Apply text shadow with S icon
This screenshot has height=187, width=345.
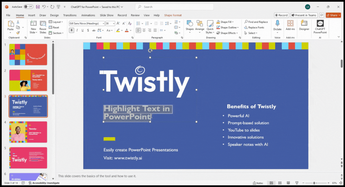[88, 30]
